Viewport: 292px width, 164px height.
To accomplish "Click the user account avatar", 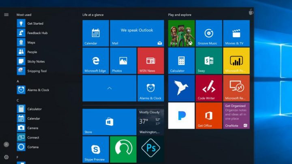I will (x=6, y=145).
